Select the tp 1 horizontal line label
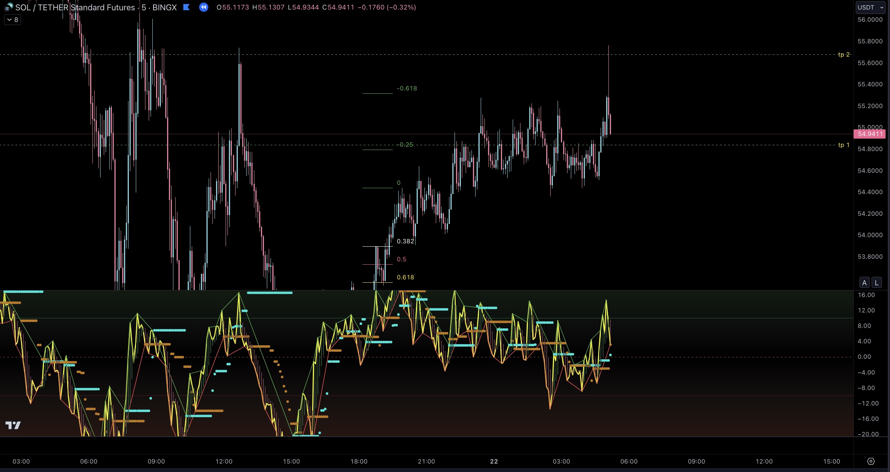The image size is (890, 472). 844,145
